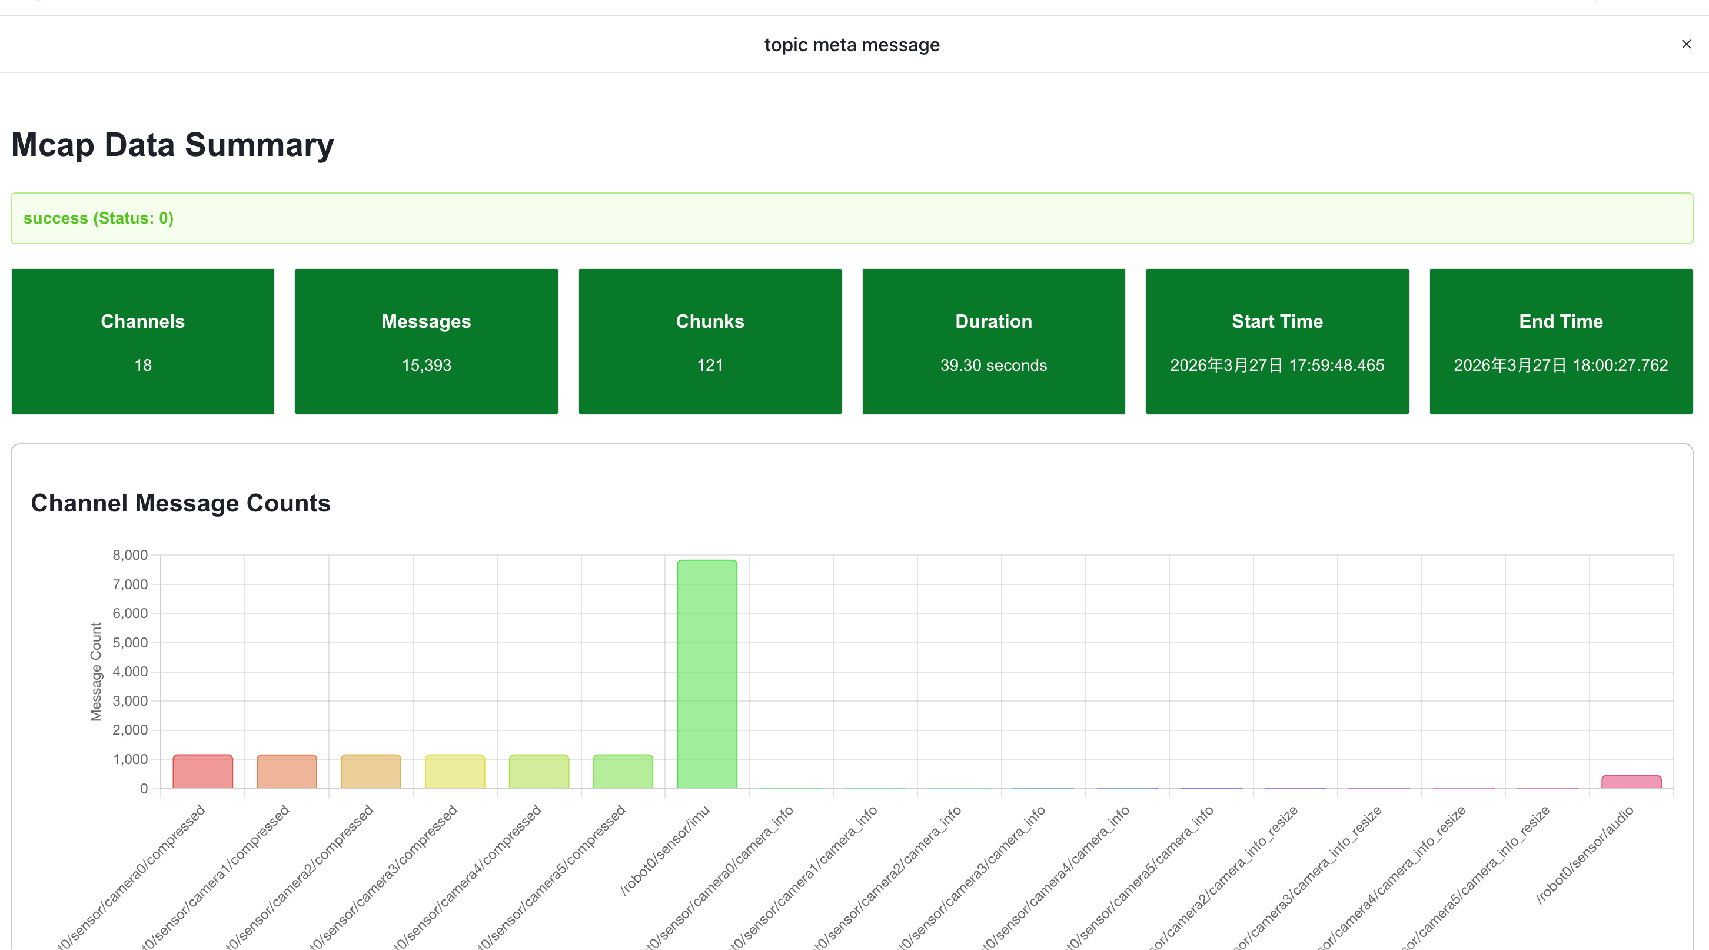Click the '8,000' y-axis tick label
Image resolution: width=1709 pixels, height=950 pixels.
(130, 555)
